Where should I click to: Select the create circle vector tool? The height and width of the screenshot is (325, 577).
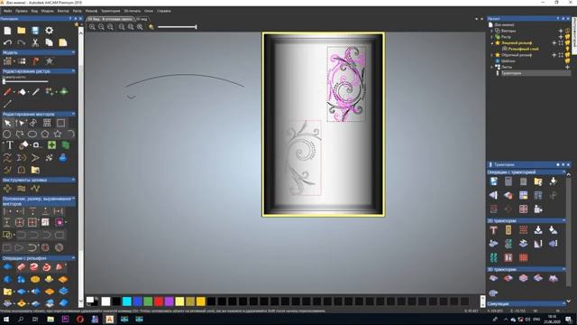click(x=6, y=135)
